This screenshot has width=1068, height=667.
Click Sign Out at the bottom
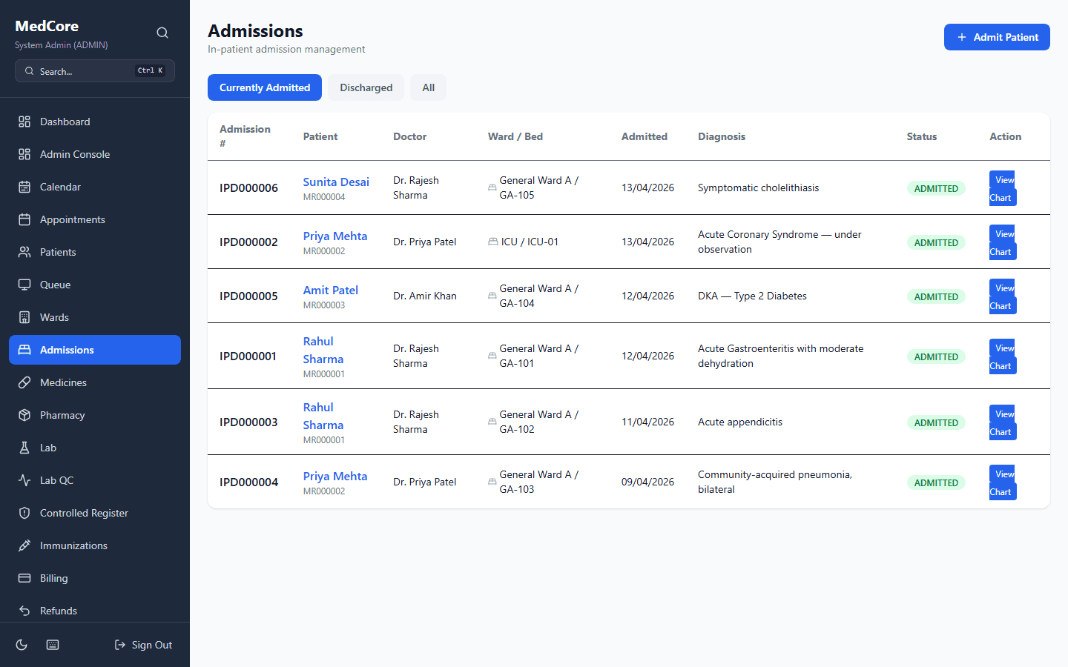pyautogui.click(x=143, y=645)
